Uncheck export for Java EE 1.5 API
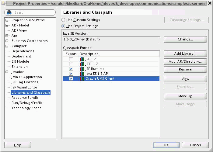This screenshot has height=152, width=213. (x=71, y=74)
